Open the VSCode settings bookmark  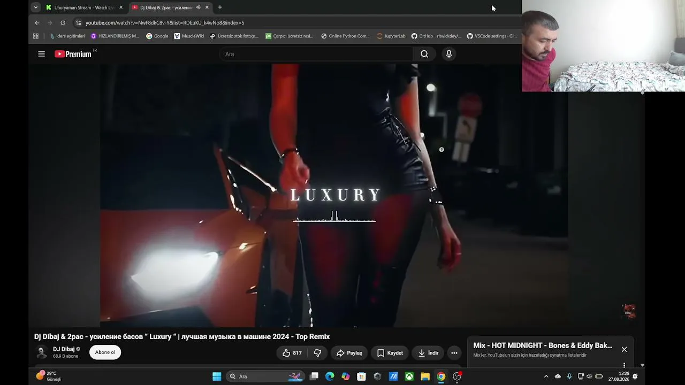(x=492, y=36)
